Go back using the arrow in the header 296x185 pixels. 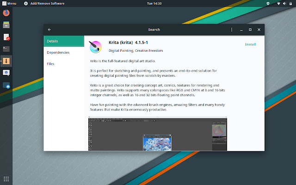[x=49, y=30]
